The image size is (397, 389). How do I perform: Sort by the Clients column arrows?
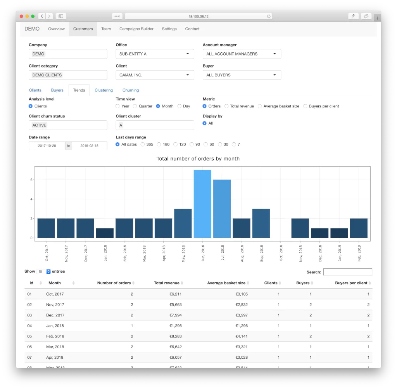280,283
